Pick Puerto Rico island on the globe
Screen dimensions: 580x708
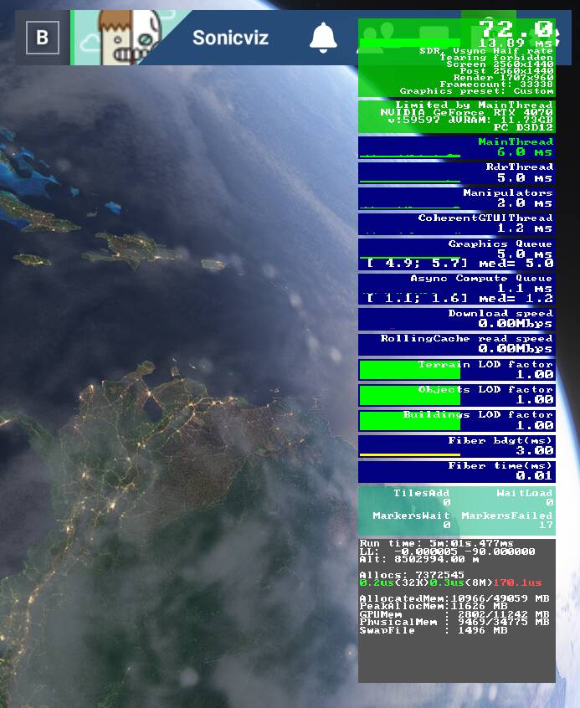[x=213, y=264]
